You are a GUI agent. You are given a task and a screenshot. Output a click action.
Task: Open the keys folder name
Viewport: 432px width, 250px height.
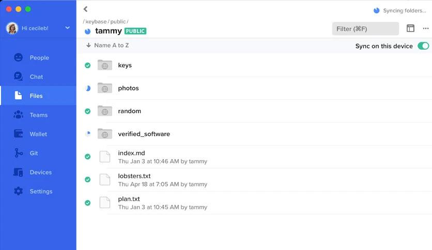pyautogui.click(x=125, y=65)
